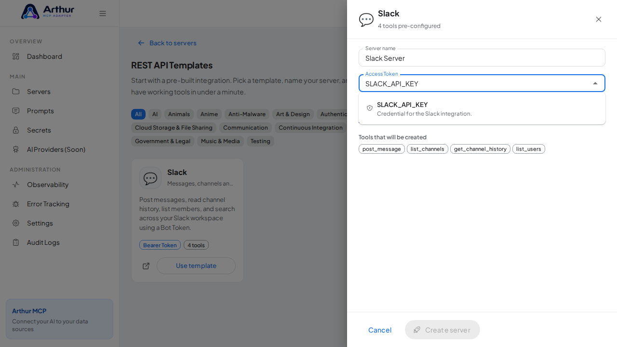This screenshot has height=347, width=617.
Task: Select the Animals category chip
Action: tap(179, 114)
